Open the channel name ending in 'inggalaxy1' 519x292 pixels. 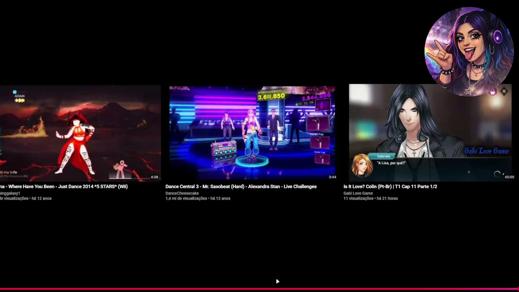10,193
